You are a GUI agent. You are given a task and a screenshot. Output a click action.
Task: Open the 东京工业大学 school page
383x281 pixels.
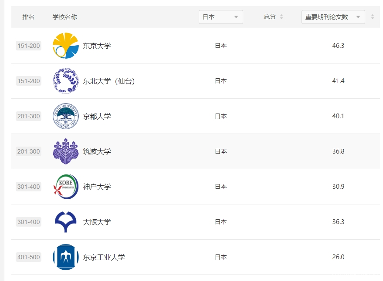[x=104, y=258]
